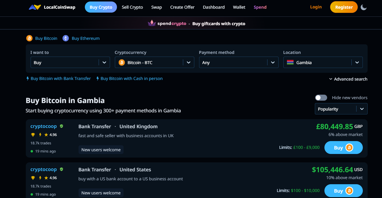Click the Buy Ethereum quick link
The width and height of the screenshot is (382, 198).
click(86, 38)
